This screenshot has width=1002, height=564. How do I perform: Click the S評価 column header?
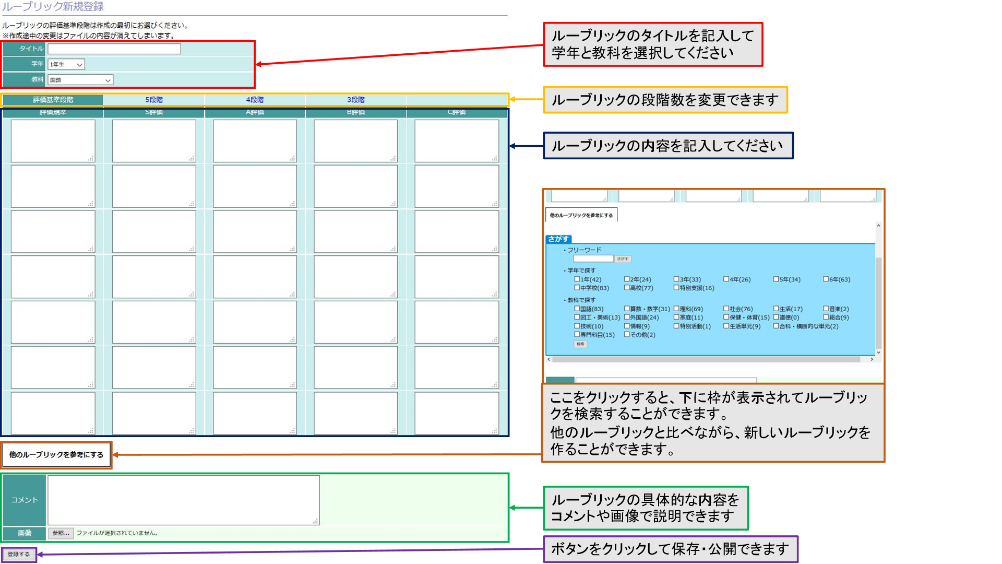click(154, 112)
